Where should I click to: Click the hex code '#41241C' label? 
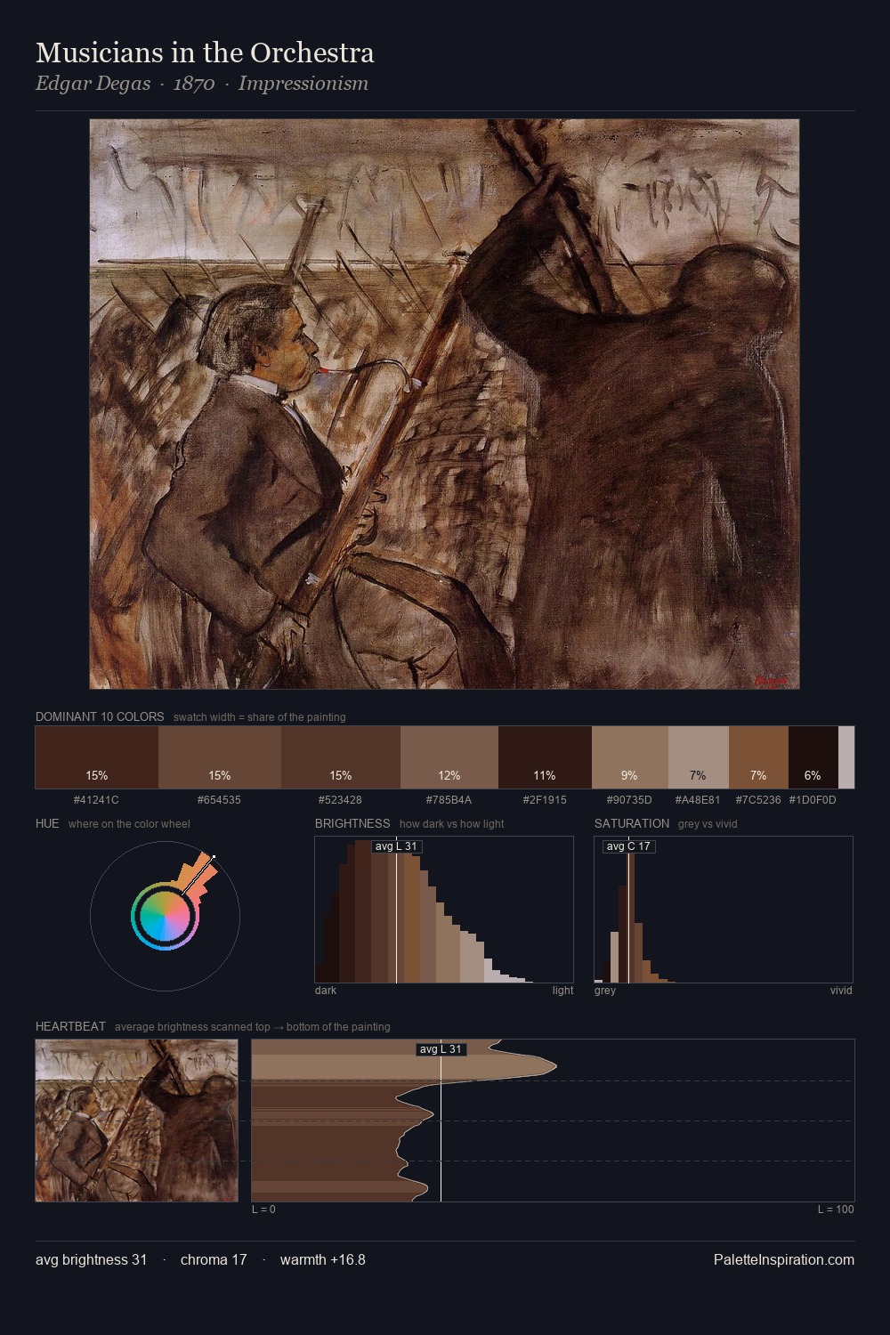(x=96, y=799)
